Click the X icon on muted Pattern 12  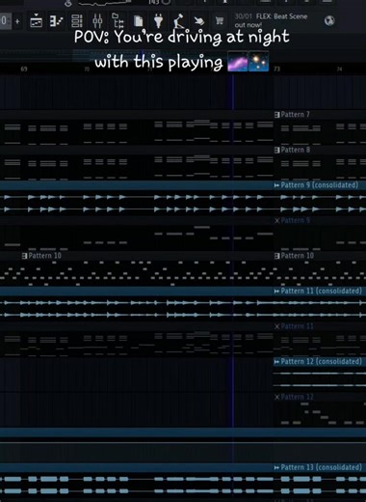(276, 397)
